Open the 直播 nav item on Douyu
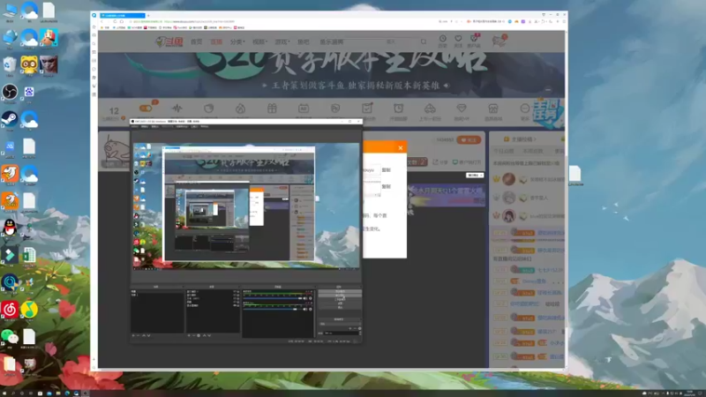706x397 pixels. coord(216,41)
